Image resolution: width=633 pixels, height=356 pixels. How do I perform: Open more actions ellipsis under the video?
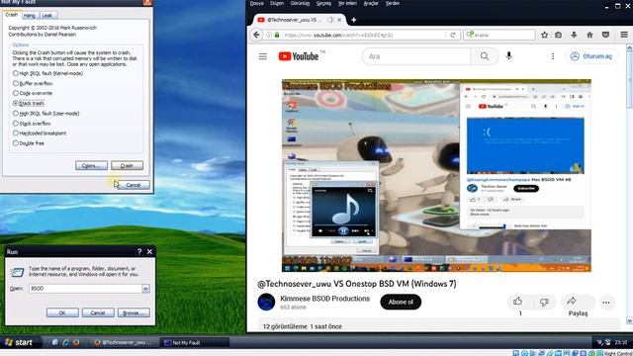[606, 303]
